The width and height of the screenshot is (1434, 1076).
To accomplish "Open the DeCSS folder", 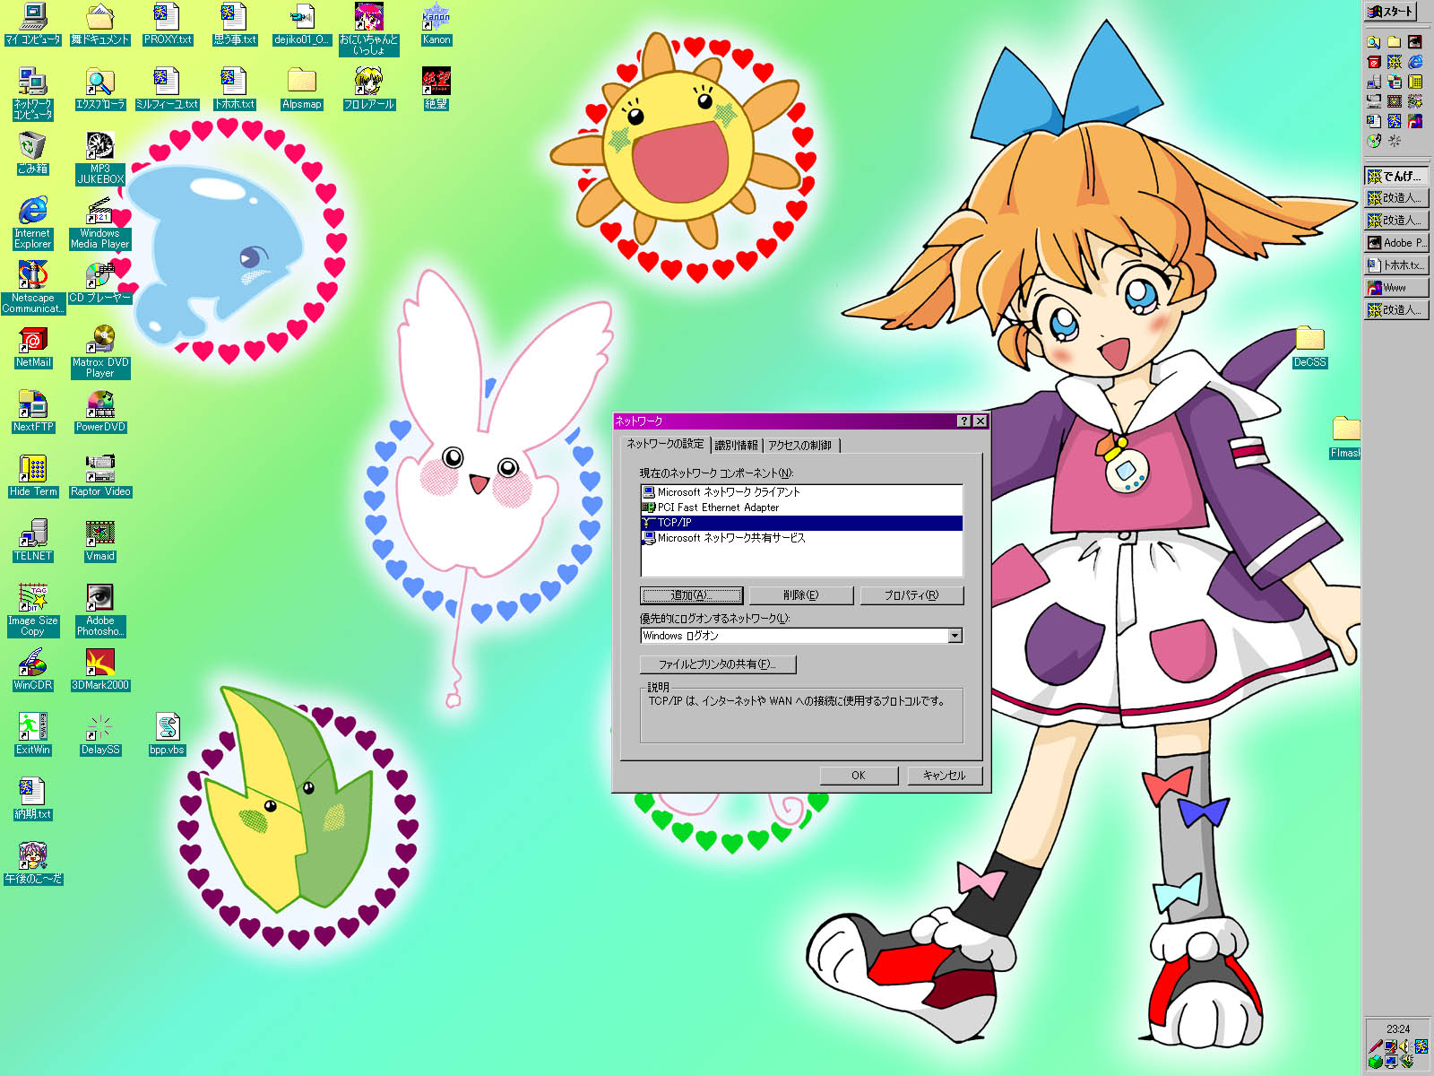I will 1309,341.
